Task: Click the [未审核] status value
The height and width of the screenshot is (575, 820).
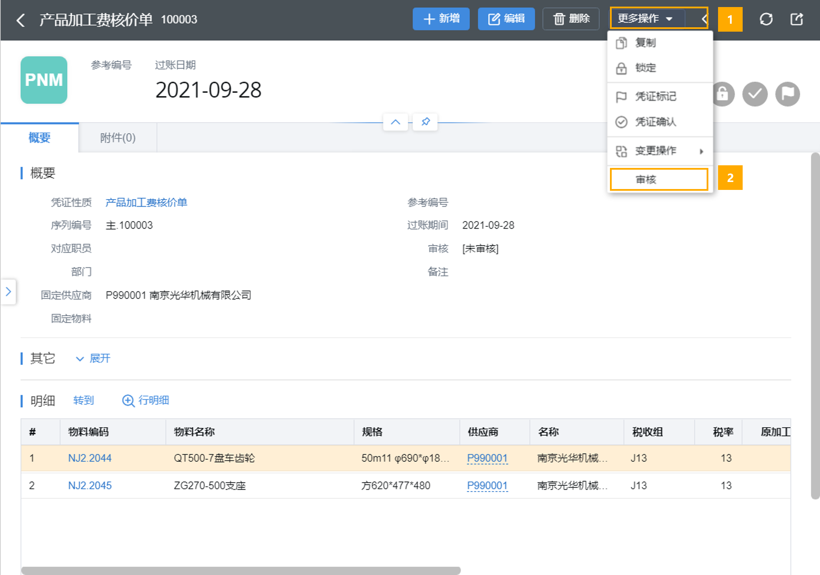Action: 480,249
